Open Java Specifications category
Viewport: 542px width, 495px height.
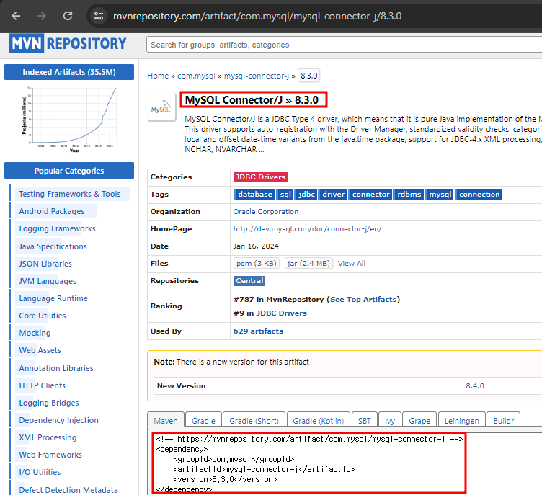pos(53,246)
